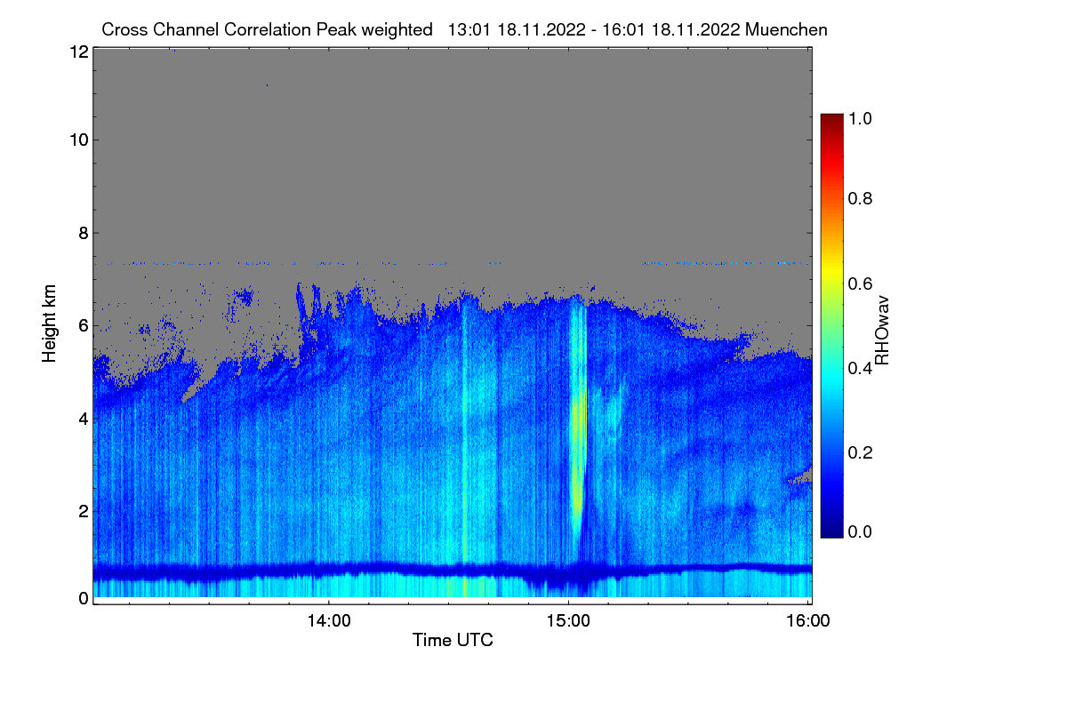
Task: Click the '6' height axis tick label
Action: 84,325
